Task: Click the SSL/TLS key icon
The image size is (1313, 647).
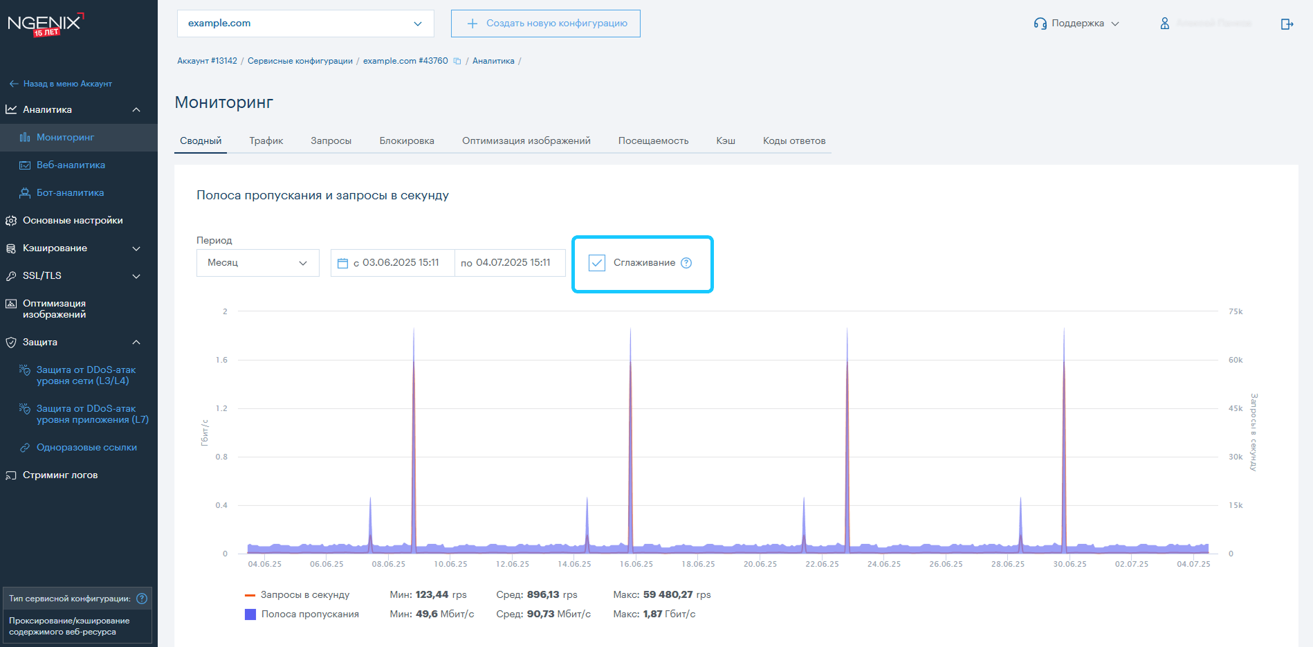Action: (11, 275)
